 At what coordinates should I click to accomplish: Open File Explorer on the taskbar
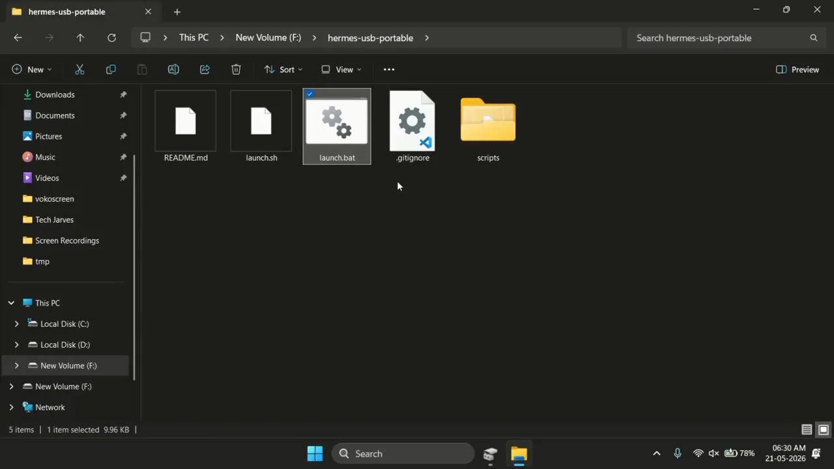(519, 454)
